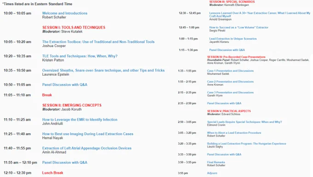
Task: Click speaker name Hemal Nayak
Action: (x=52, y=138)
